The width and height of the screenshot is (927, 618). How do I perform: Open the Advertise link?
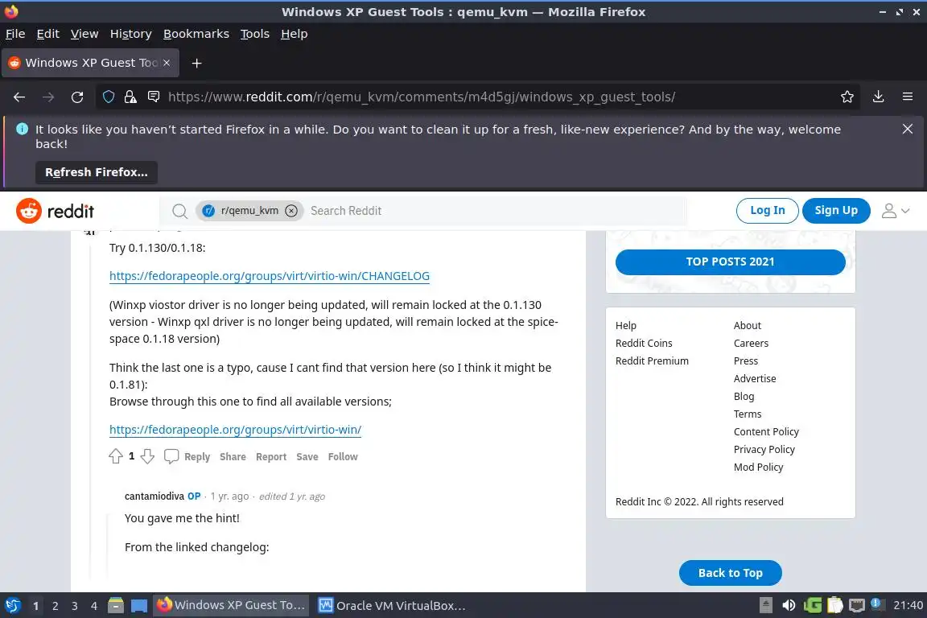755,378
